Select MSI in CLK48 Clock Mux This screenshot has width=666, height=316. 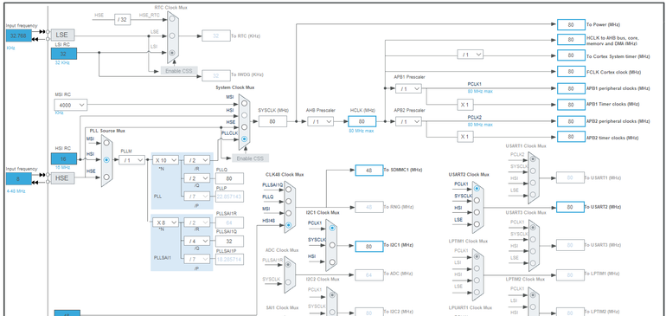pos(289,213)
